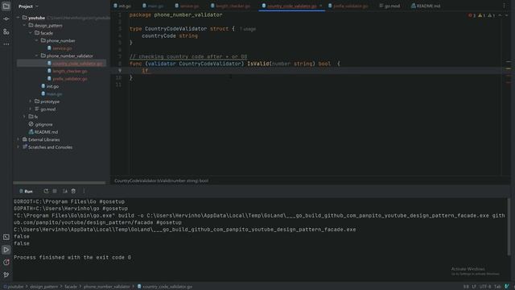This screenshot has height=290, width=515.
Task: Click the project tree horizontal scrollbar
Action: [59, 183]
